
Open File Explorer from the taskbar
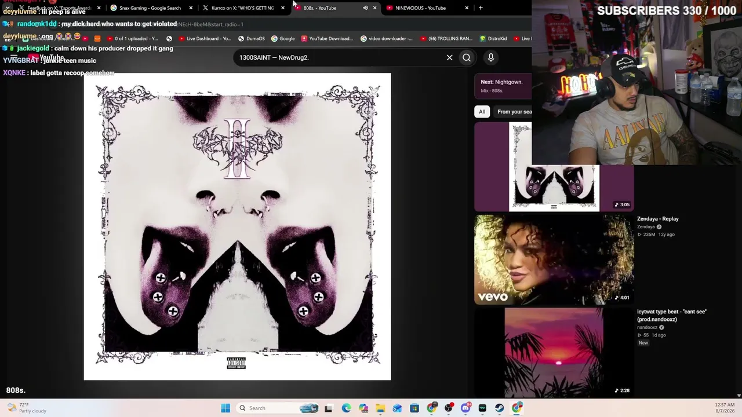tap(380, 408)
